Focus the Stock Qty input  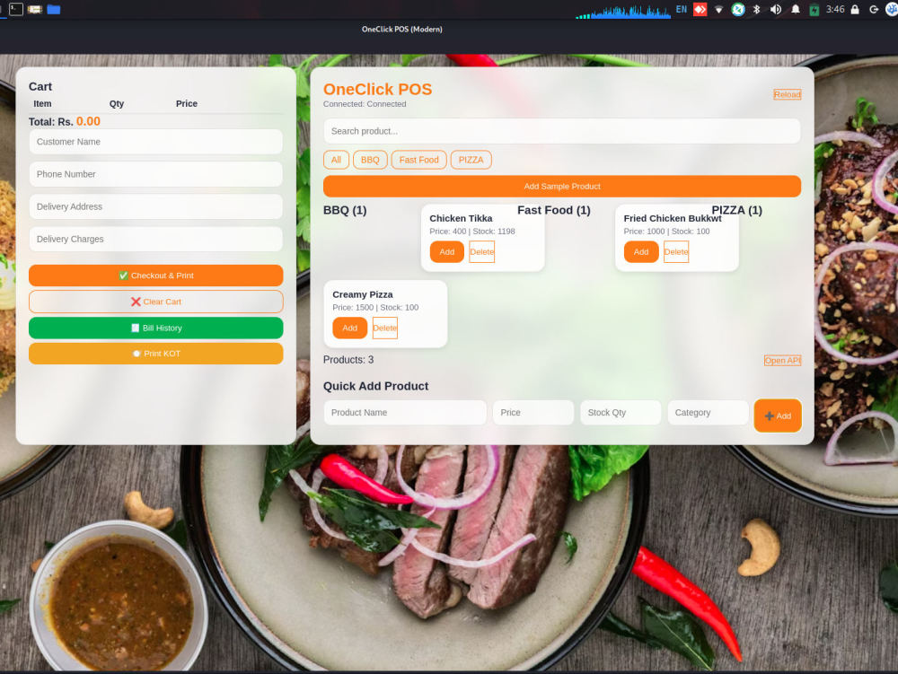pyautogui.click(x=621, y=413)
